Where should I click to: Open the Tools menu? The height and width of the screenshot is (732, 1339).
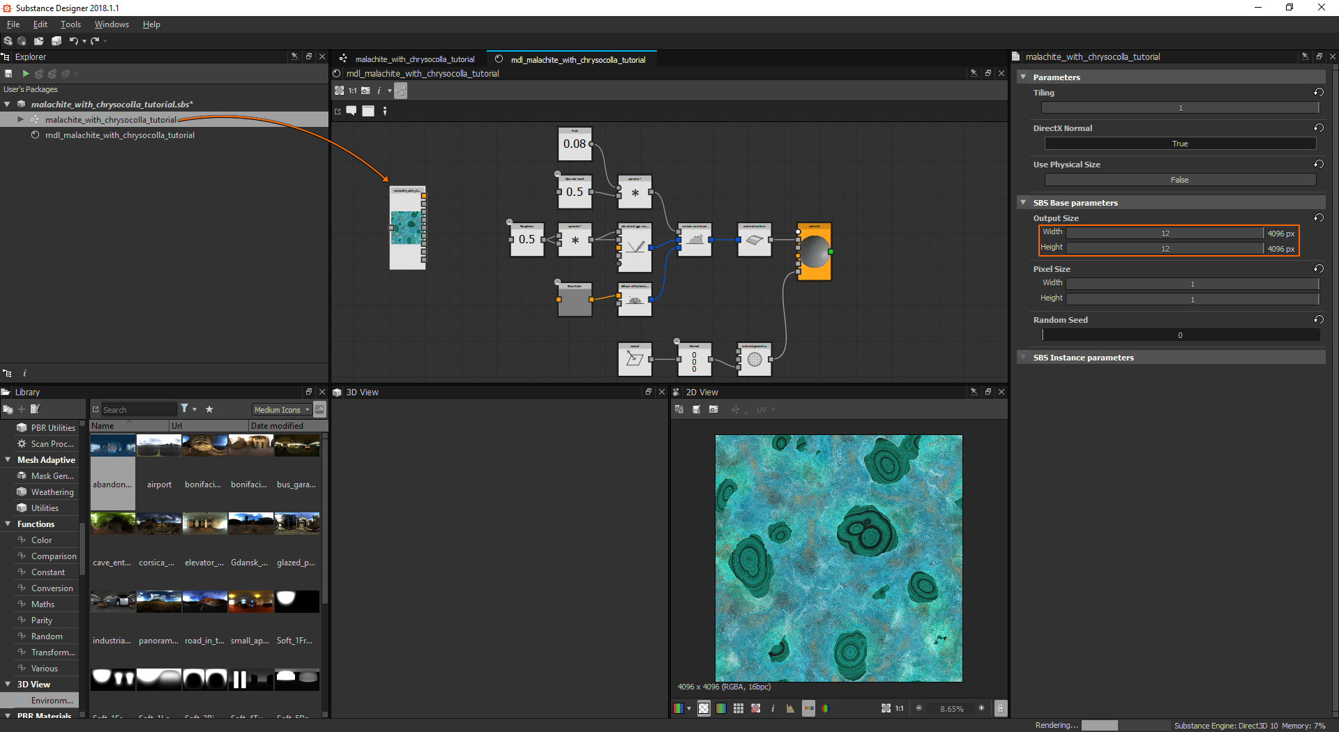[x=70, y=24]
